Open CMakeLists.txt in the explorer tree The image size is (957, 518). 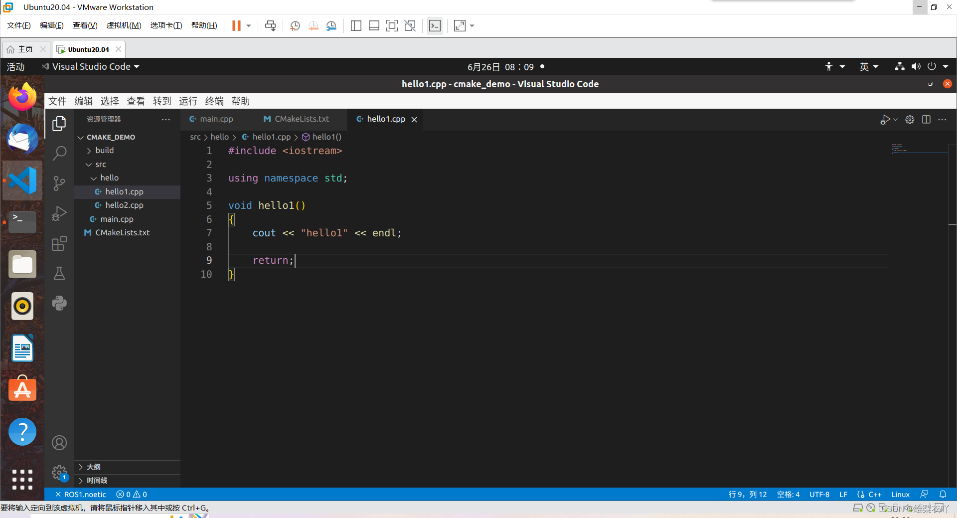point(127,233)
